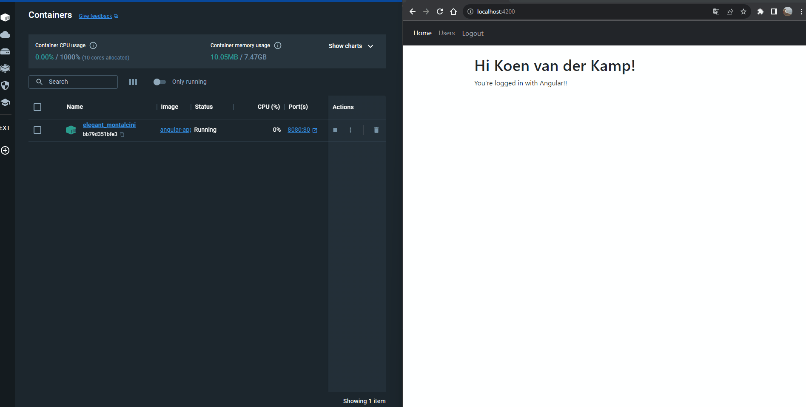The height and width of the screenshot is (407, 806).
Task: Sort by Port(s) column header
Action: (x=298, y=107)
